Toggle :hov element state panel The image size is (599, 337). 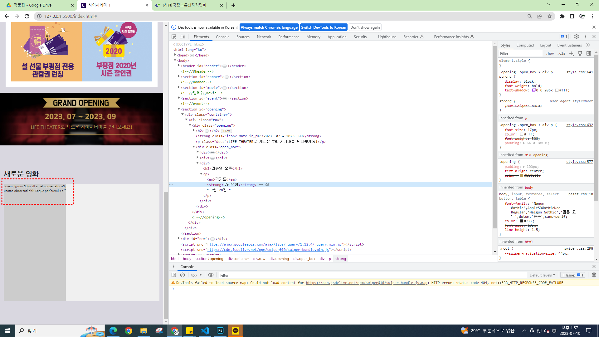(x=550, y=53)
